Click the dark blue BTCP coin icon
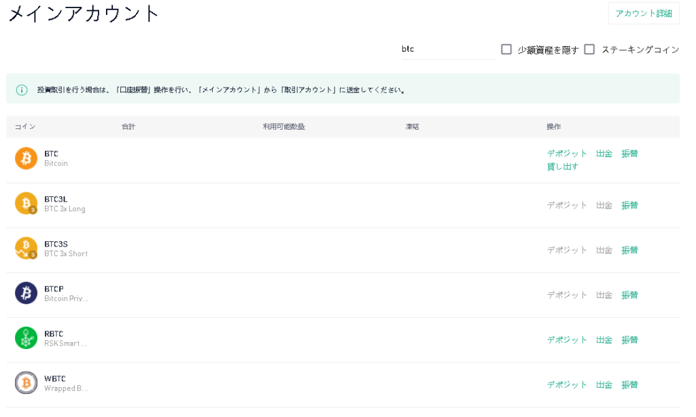 tap(27, 293)
